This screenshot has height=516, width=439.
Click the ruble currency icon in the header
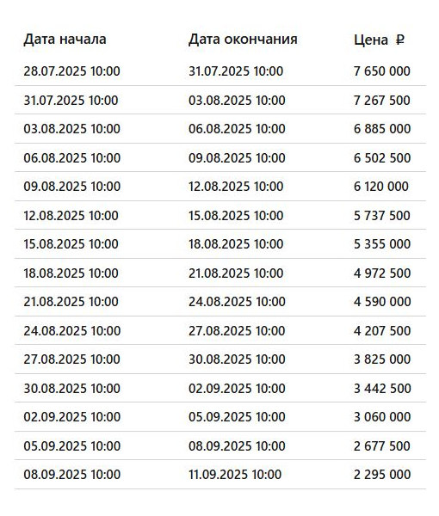tap(399, 40)
